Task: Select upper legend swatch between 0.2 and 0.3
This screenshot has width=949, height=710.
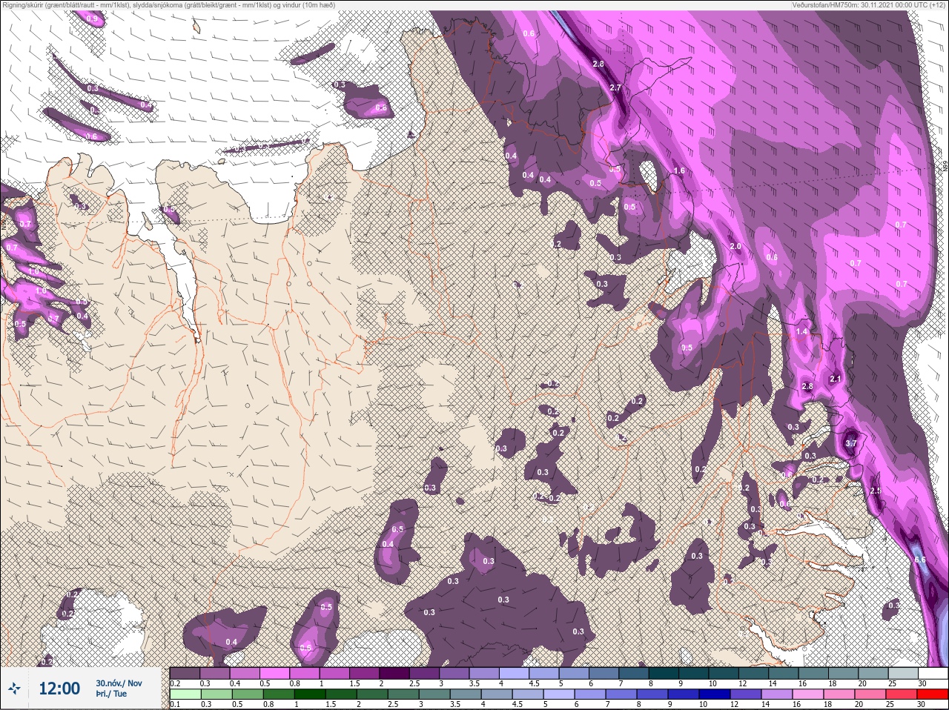Action: pyautogui.click(x=185, y=673)
